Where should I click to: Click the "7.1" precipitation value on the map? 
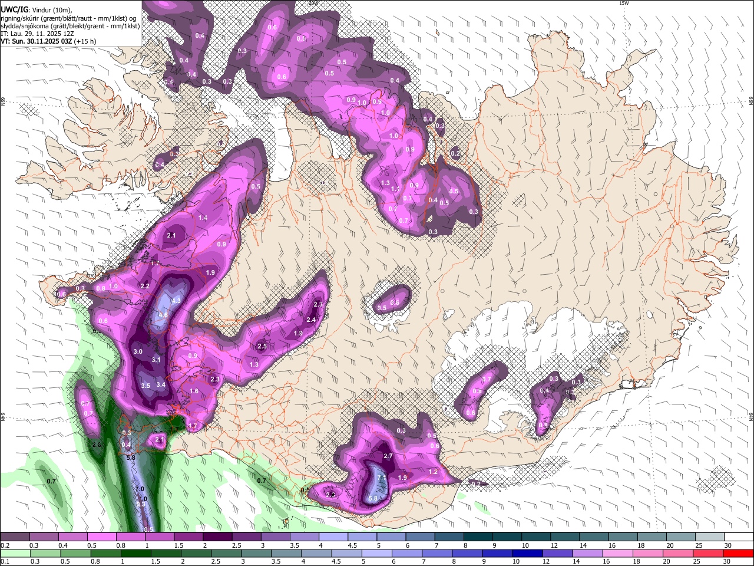[x=381, y=478]
